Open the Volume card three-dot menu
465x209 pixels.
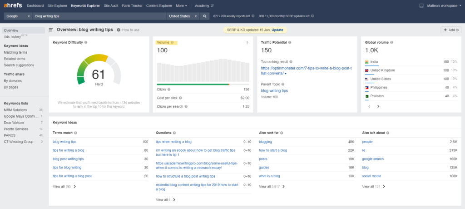coord(247,43)
